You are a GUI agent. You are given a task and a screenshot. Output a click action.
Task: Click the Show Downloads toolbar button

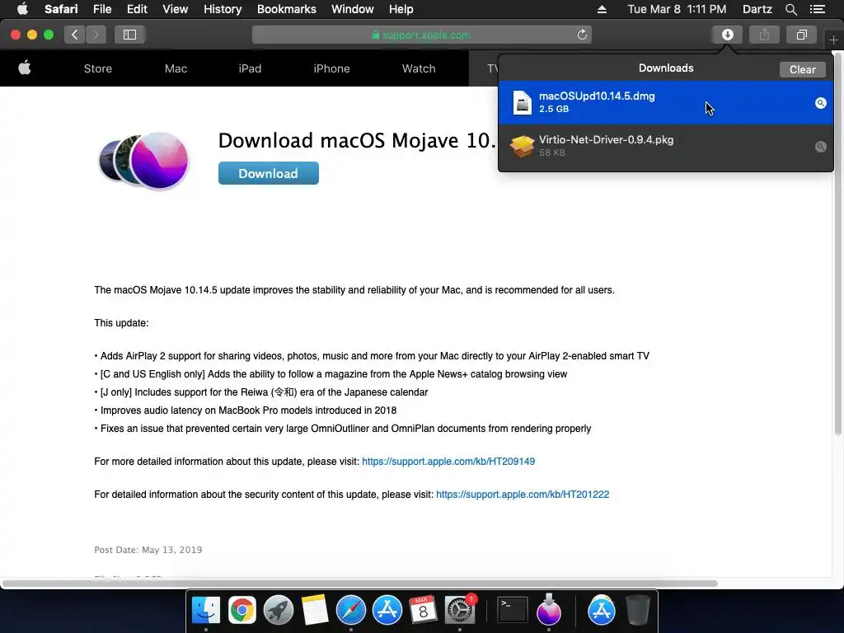(727, 35)
